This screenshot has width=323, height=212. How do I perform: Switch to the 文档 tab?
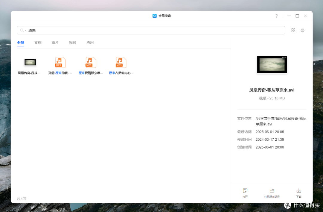[38, 43]
